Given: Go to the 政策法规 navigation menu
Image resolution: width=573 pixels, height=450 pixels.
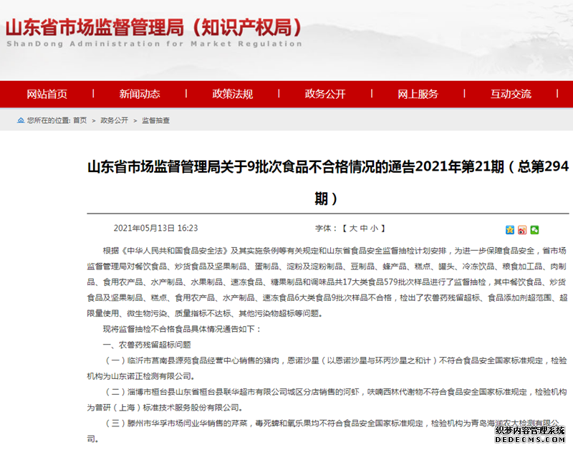Looking at the screenshot, I should pos(232,94).
